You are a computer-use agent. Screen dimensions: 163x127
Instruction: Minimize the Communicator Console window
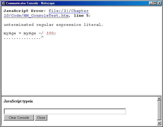point(151,3)
